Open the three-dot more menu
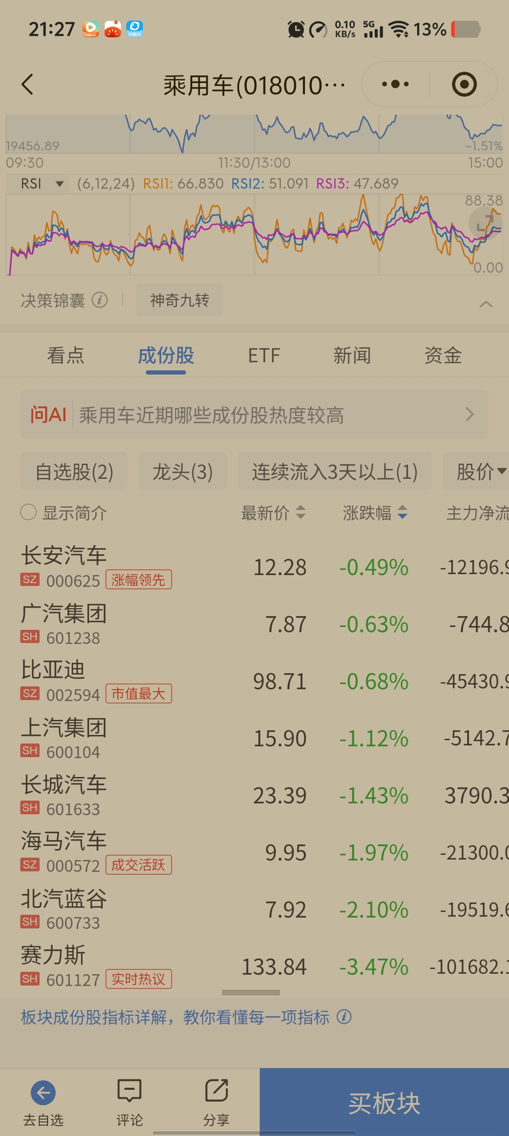509x1136 pixels. (x=395, y=84)
